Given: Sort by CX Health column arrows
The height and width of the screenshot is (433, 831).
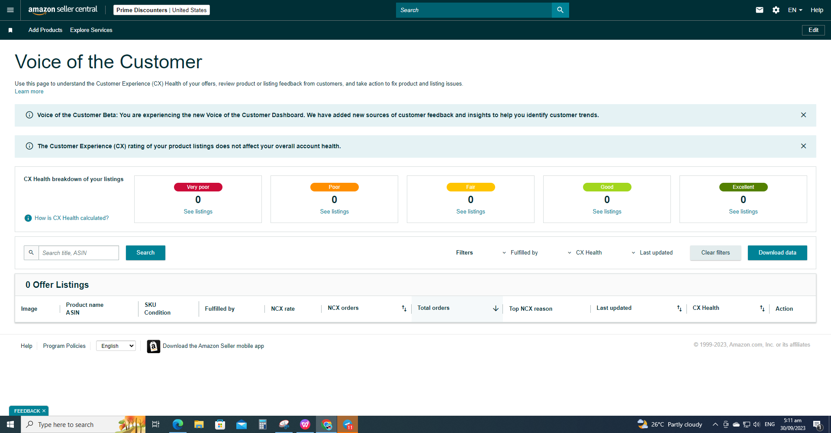Looking at the screenshot, I should click(x=762, y=309).
